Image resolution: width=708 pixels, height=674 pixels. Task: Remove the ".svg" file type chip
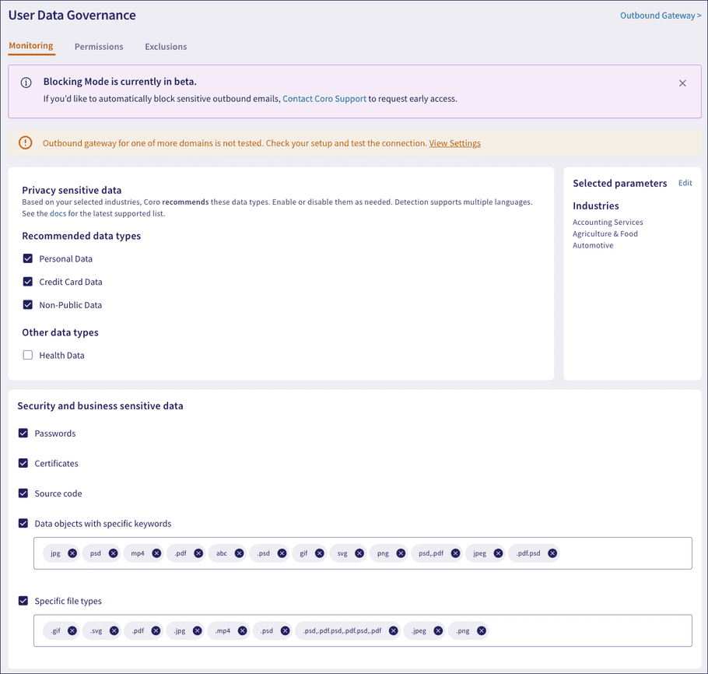point(114,630)
